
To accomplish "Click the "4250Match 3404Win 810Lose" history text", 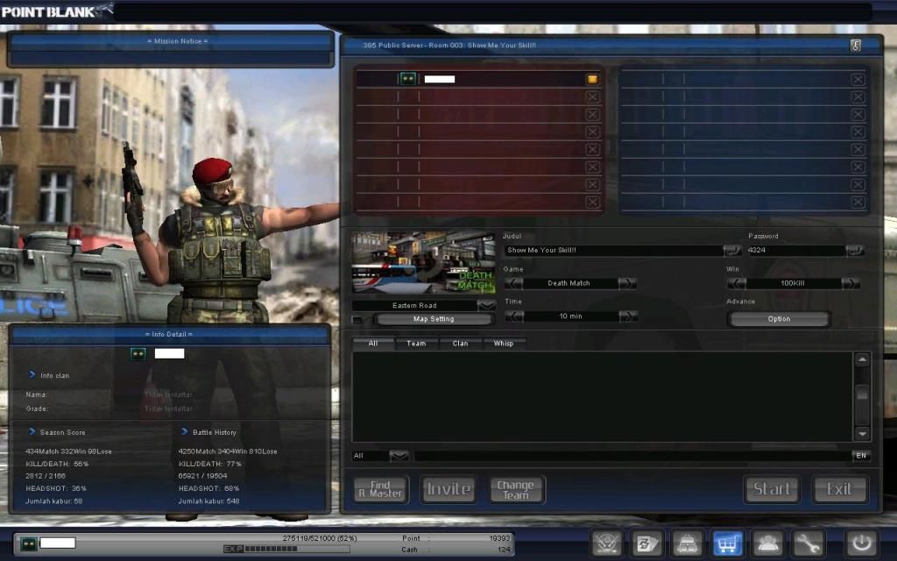I will 228,451.
